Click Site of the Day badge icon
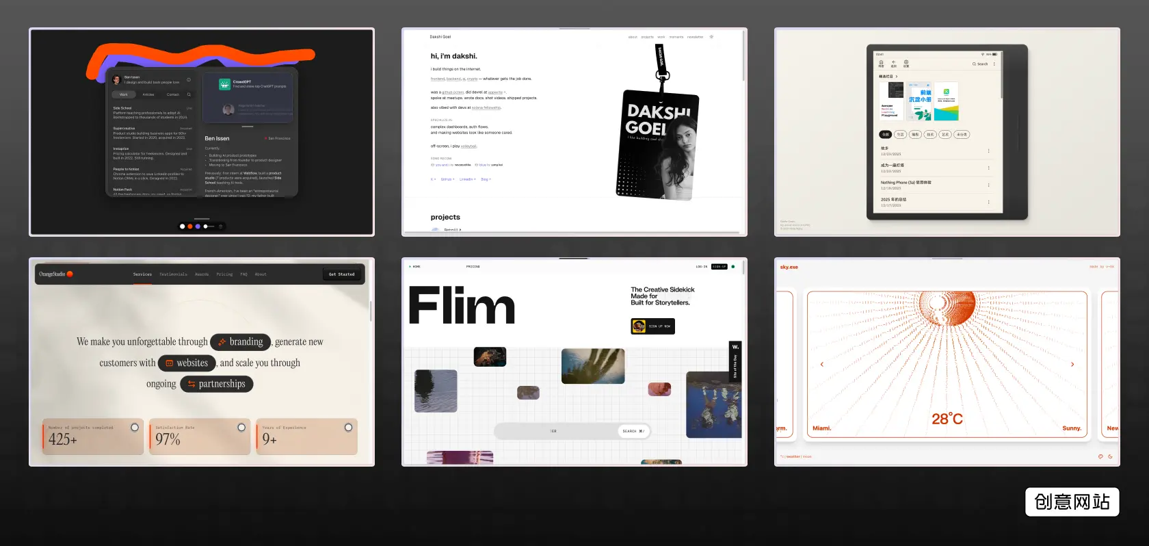 coord(735,348)
